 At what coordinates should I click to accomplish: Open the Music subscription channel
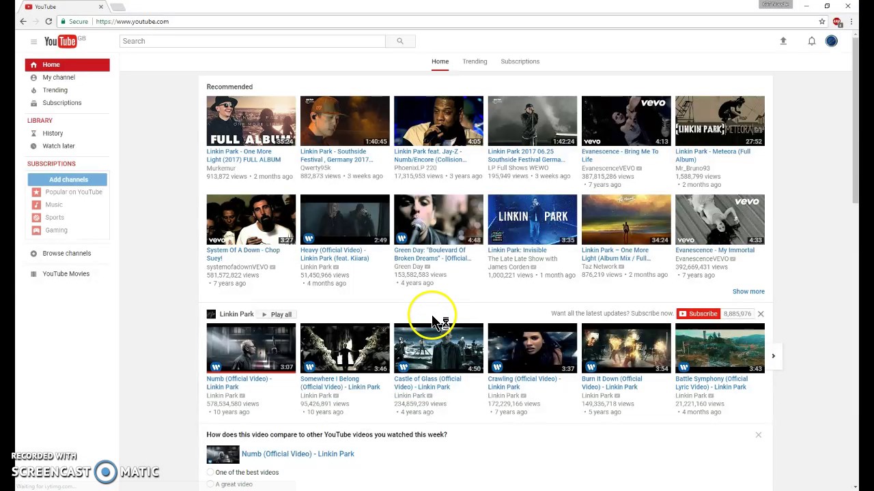pyautogui.click(x=54, y=205)
